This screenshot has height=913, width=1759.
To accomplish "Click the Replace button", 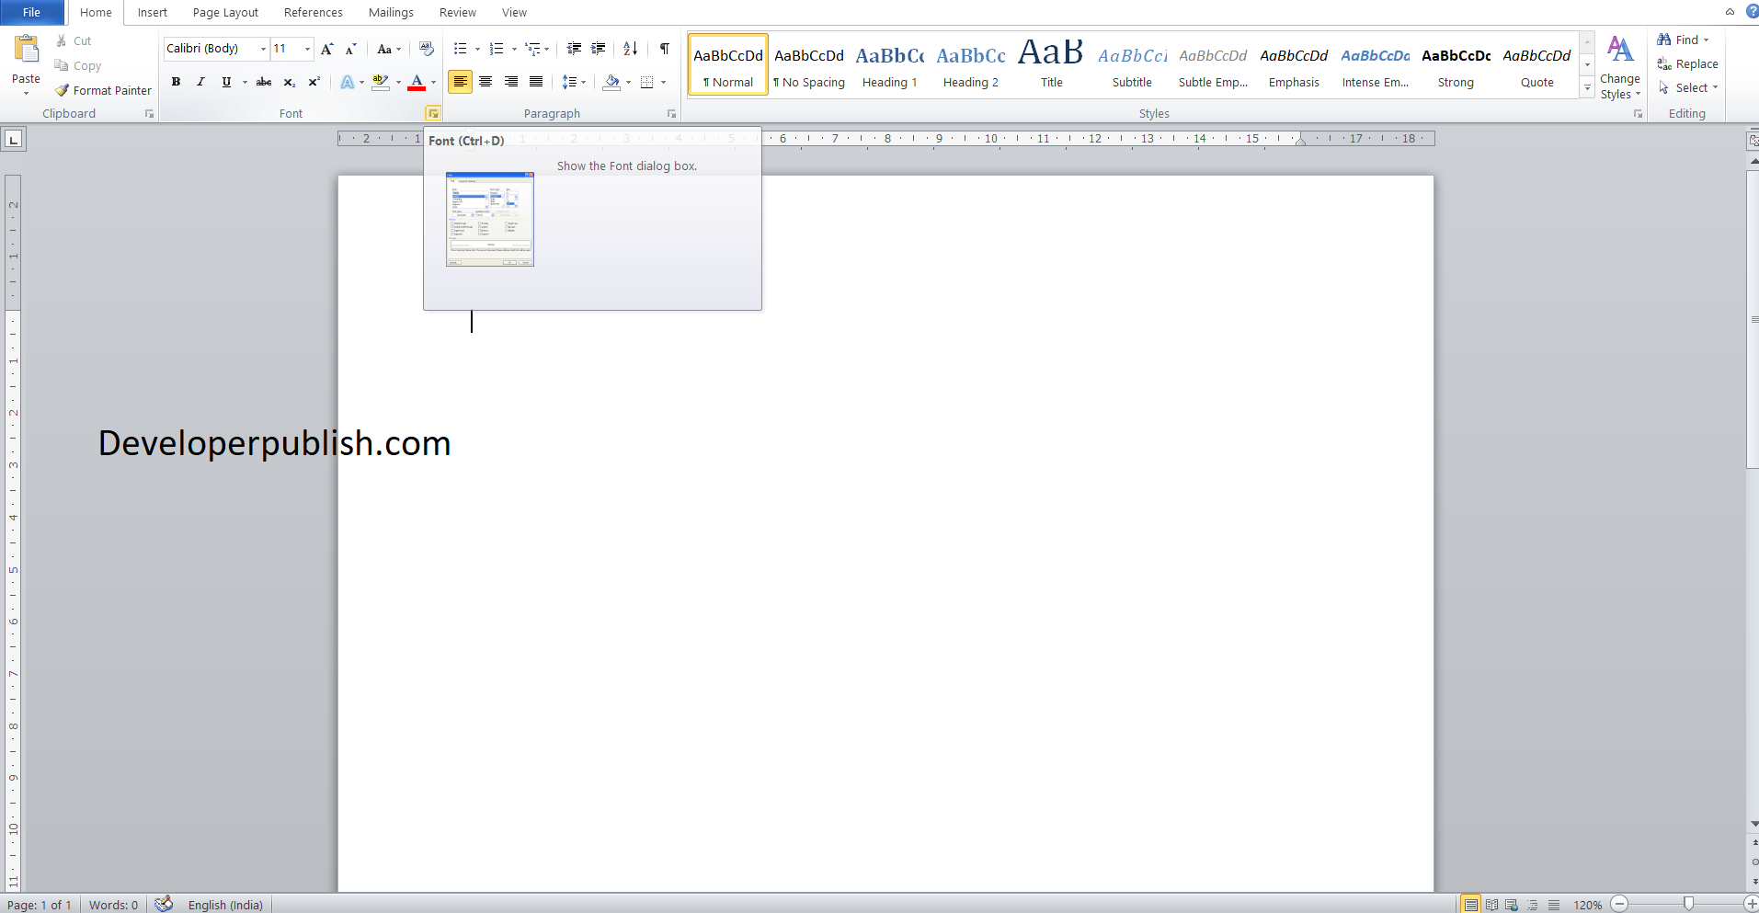I will tap(1687, 63).
